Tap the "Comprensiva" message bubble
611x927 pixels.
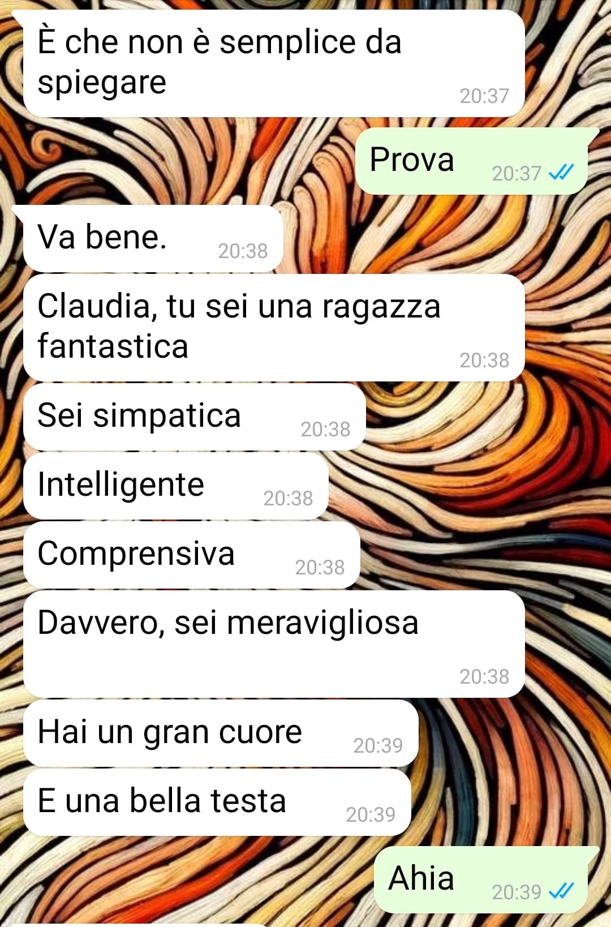tap(192, 555)
